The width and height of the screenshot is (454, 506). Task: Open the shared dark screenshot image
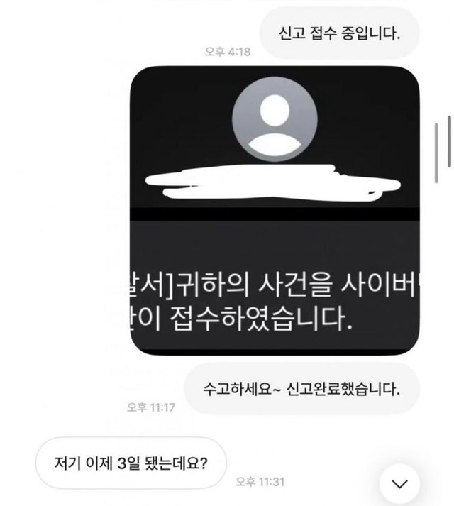pos(275,211)
